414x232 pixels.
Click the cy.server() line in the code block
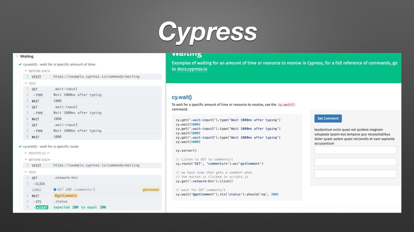click(x=186, y=151)
